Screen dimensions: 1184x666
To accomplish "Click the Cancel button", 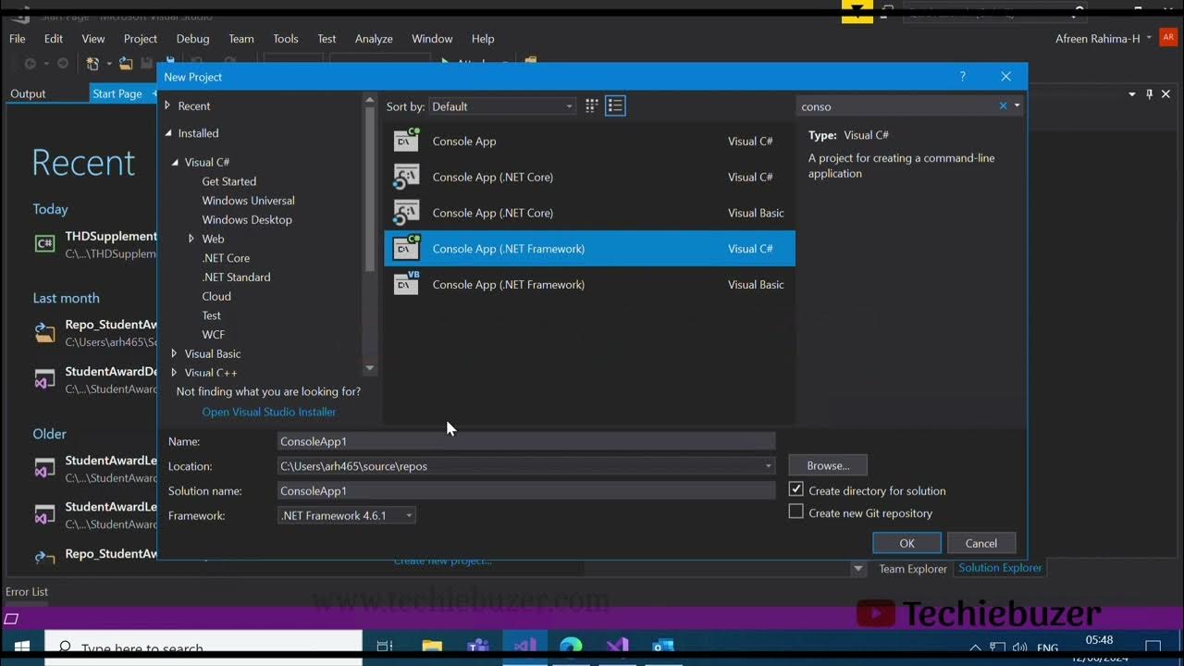I will (981, 543).
